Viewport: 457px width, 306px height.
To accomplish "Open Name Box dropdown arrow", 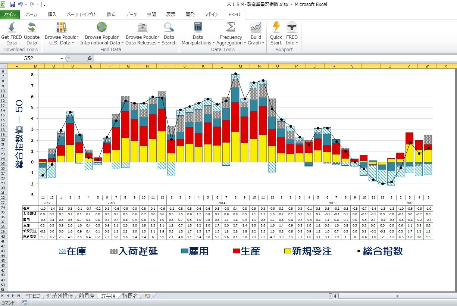I will coord(62,58).
